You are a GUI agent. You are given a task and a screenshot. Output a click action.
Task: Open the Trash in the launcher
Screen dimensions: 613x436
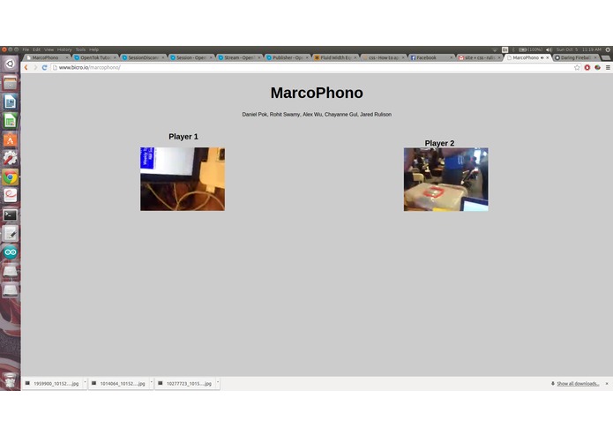pos(11,380)
